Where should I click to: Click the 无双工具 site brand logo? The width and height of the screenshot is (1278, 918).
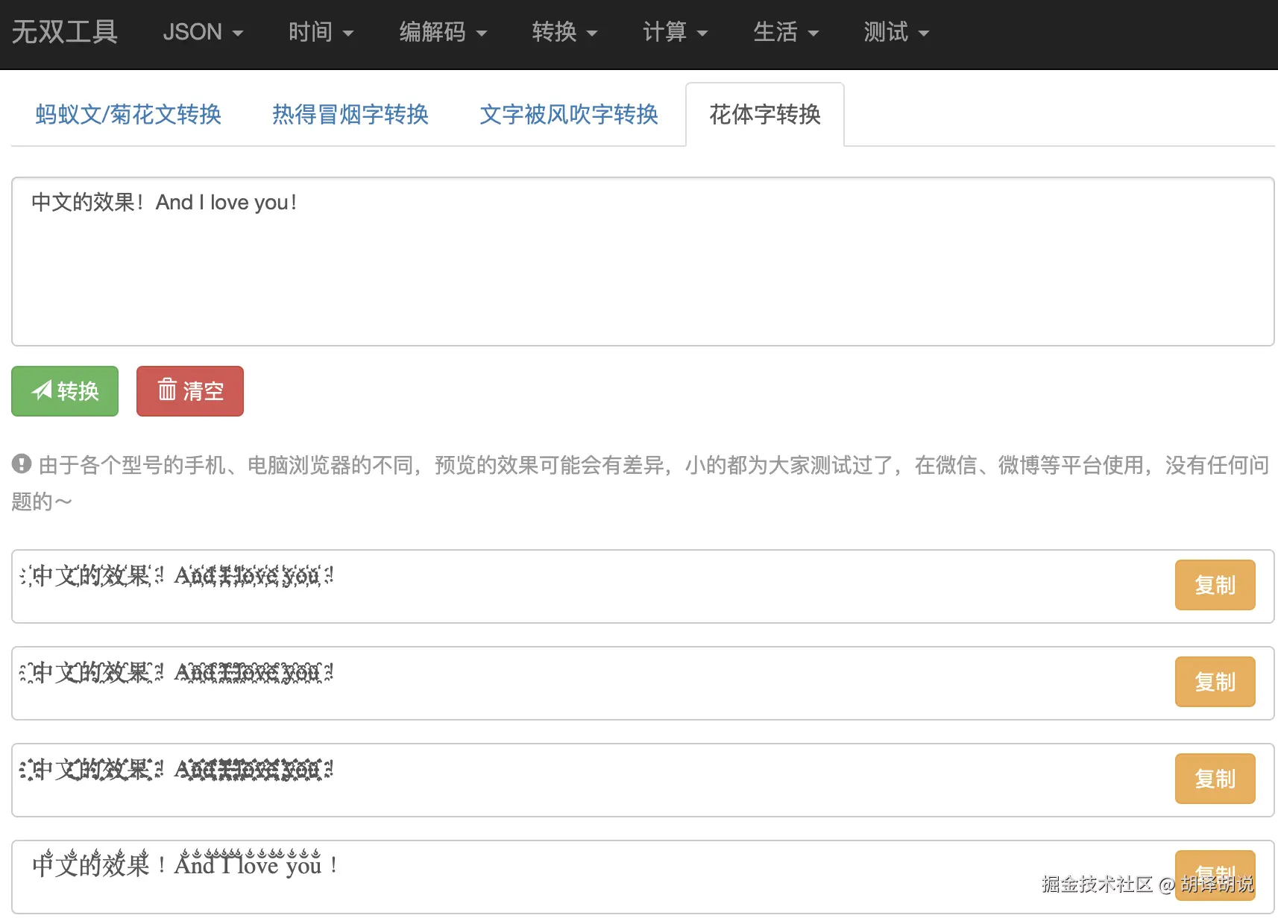pyautogui.click(x=65, y=32)
